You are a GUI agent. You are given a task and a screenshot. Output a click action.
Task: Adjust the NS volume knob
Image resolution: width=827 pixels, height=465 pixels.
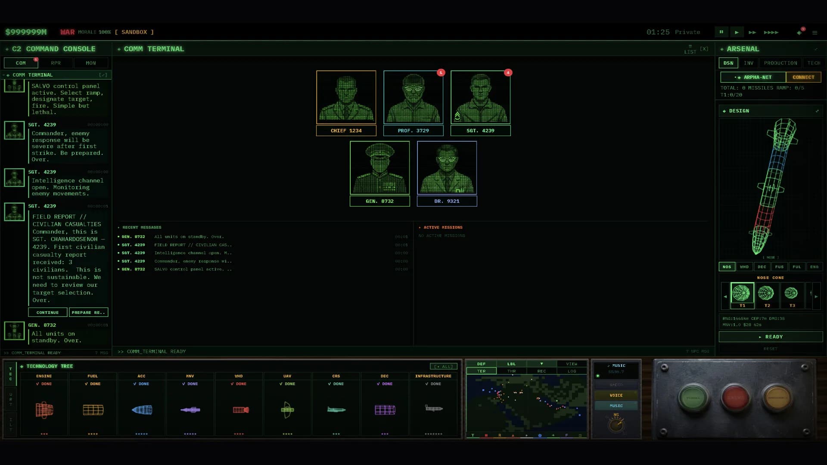(616, 425)
